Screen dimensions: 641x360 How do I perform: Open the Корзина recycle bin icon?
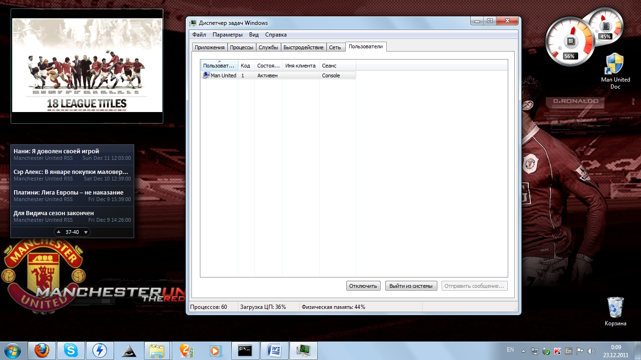(615, 311)
